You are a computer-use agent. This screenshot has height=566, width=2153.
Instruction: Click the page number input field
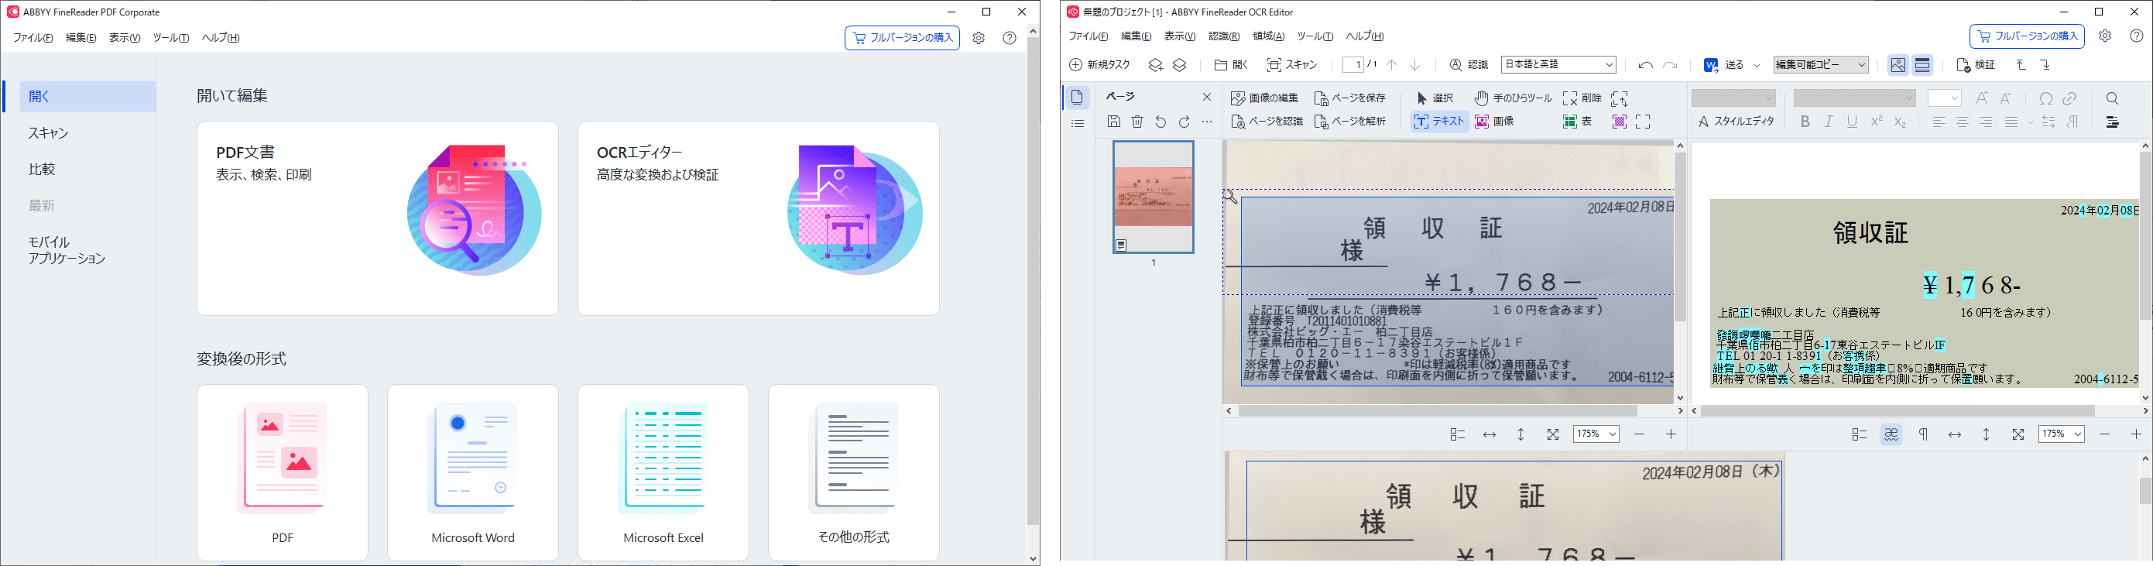click(x=1354, y=65)
